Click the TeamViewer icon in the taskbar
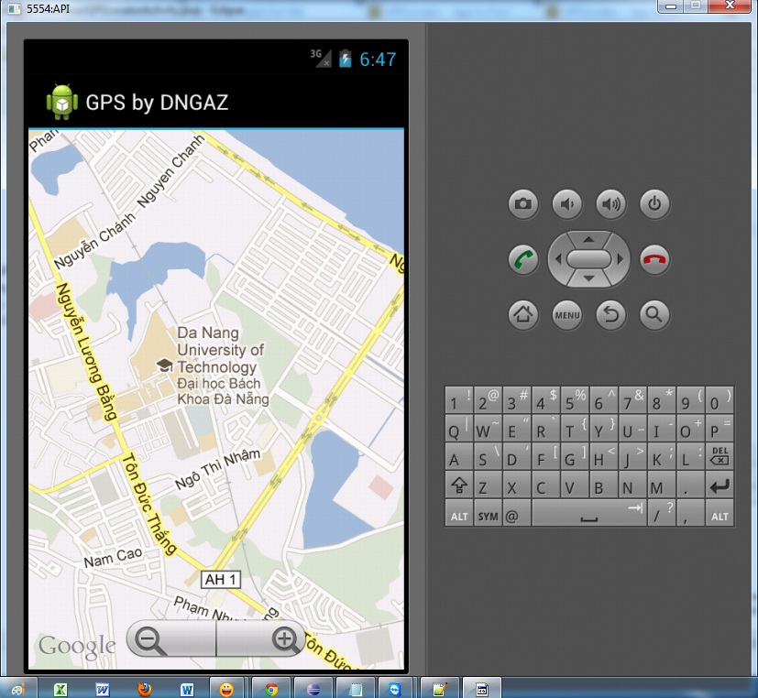 click(395, 688)
